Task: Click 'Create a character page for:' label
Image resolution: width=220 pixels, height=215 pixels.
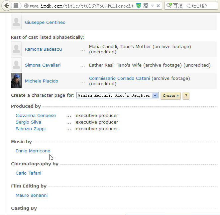Action: tap(43, 95)
